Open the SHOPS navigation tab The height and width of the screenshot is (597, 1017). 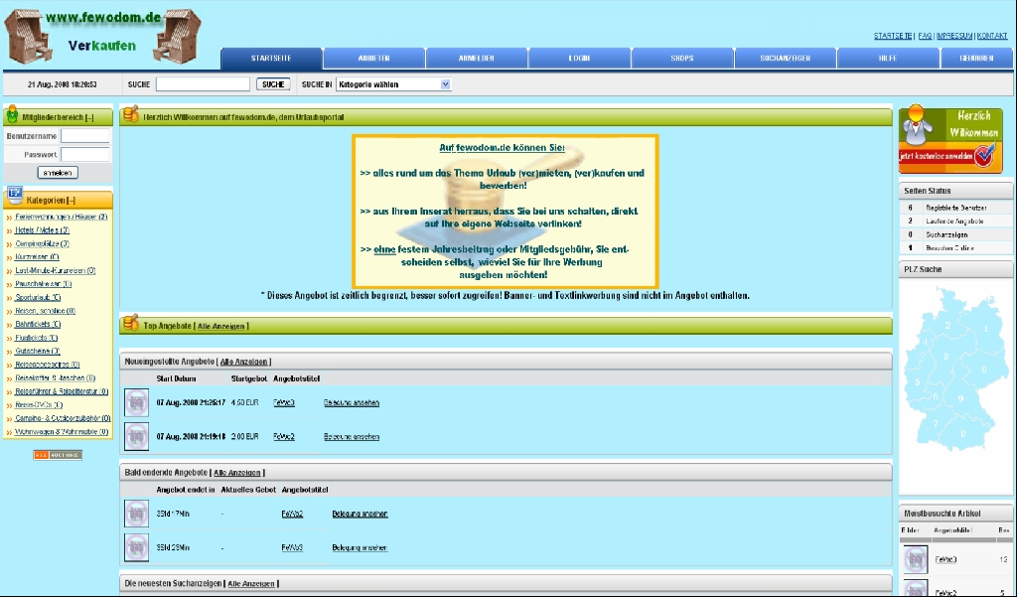click(x=681, y=59)
